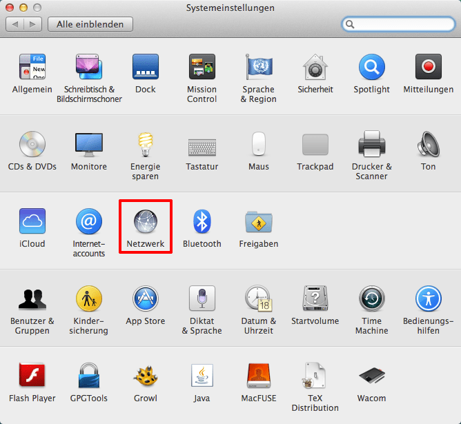This screenshot has height=424, width=461.
Task: Minimize the window with the yellow button
Action: [23, 8]
